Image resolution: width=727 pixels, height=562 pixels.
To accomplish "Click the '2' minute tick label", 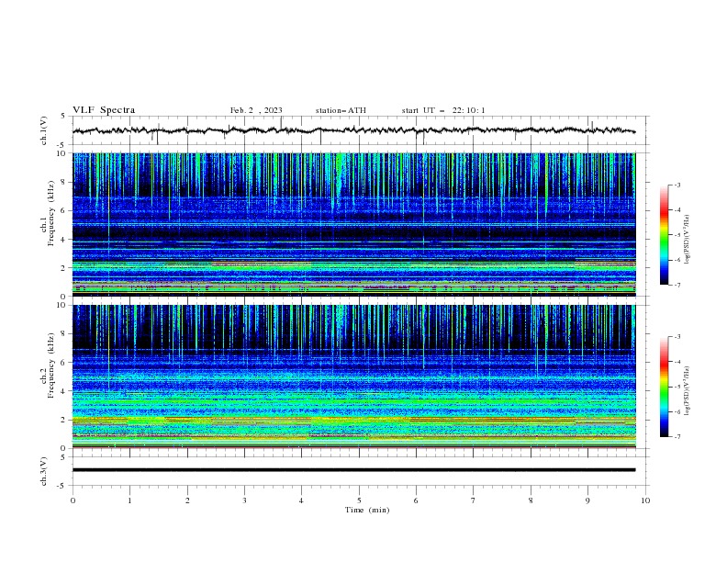I will (x=187, y=500).
